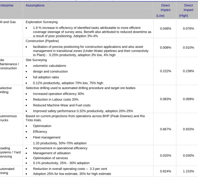The image size is (198, 177).
Task: Click the Optimisation bullet
Action: (42, 126)
